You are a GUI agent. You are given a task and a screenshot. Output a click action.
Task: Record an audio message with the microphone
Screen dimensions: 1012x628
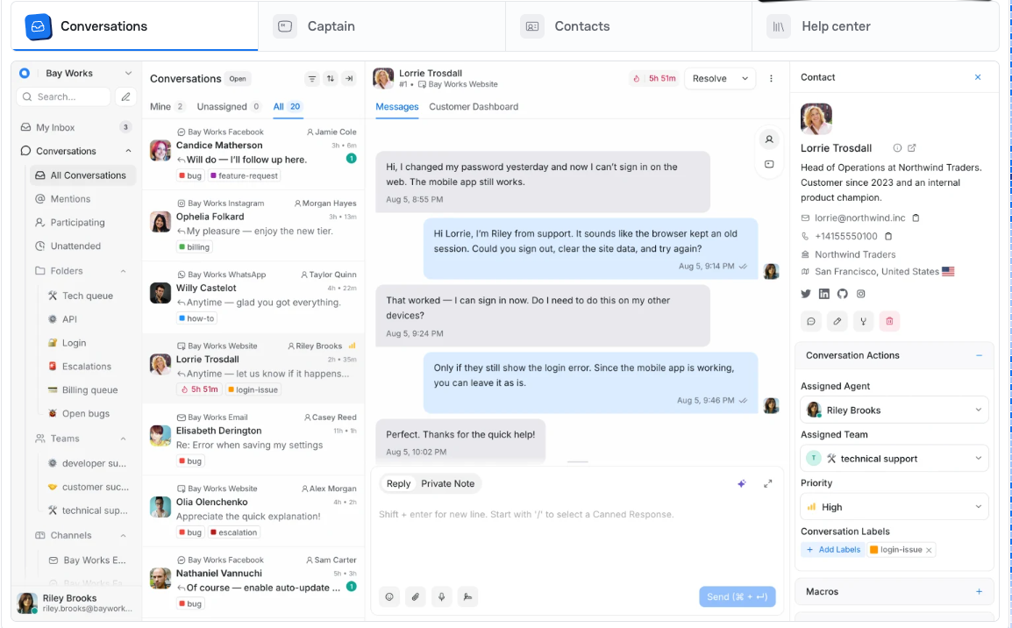tap(441, 597)
